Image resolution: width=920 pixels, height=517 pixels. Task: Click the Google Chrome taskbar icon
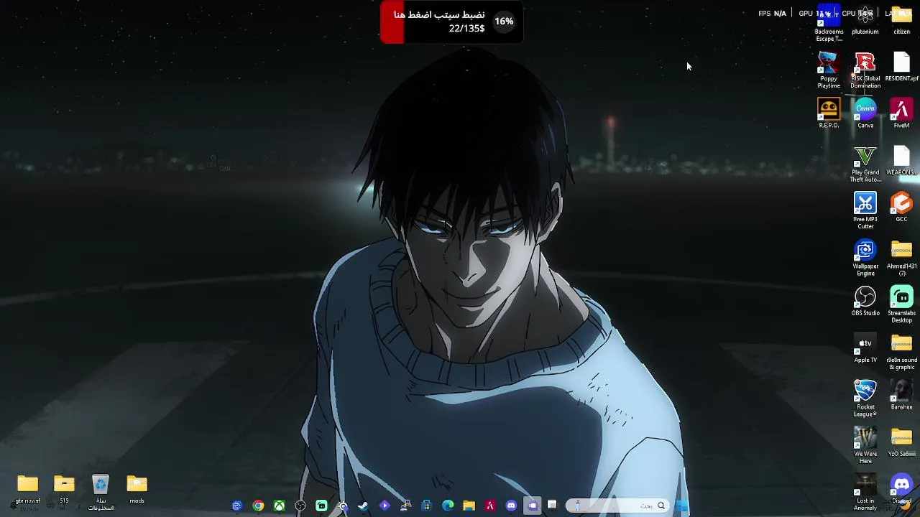pyautogui.click(x=258, y=506)
